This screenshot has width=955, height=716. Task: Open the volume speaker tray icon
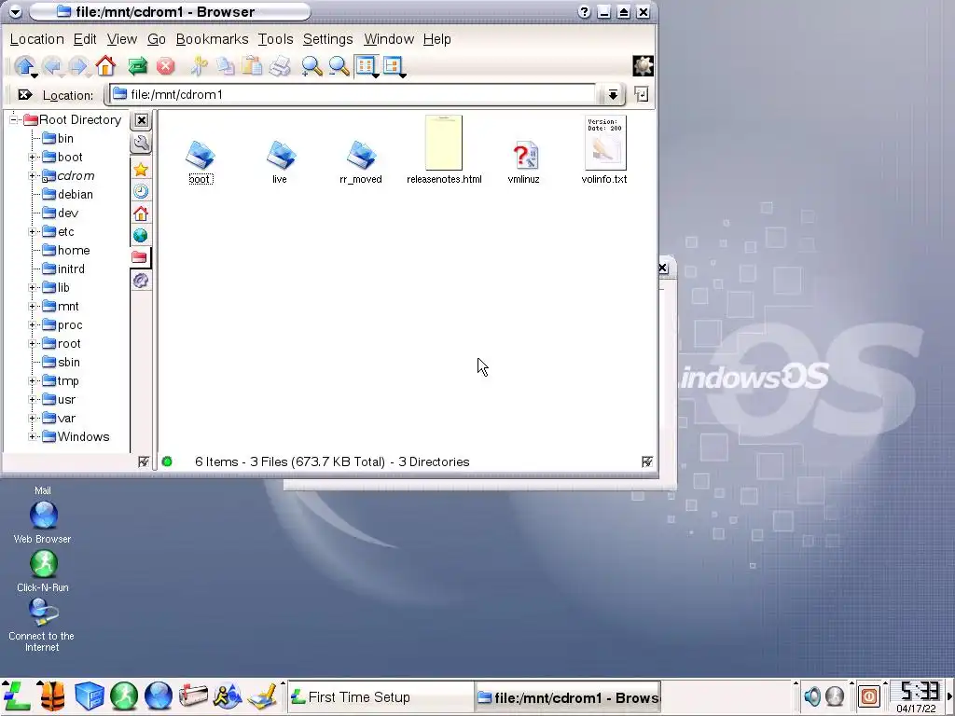tap(812, 695)
